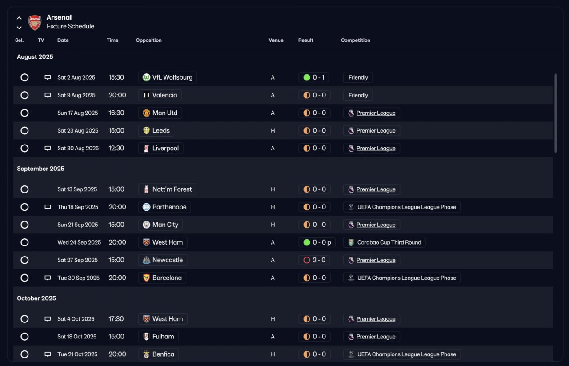Click the VfL Wolfsburg club badge

[x=146, y=77]
